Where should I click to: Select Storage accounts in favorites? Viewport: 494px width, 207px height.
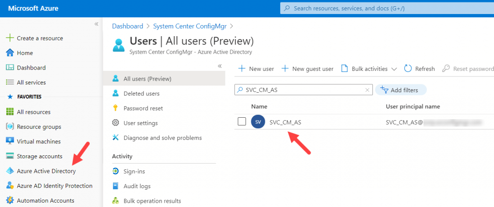(40, 156)
